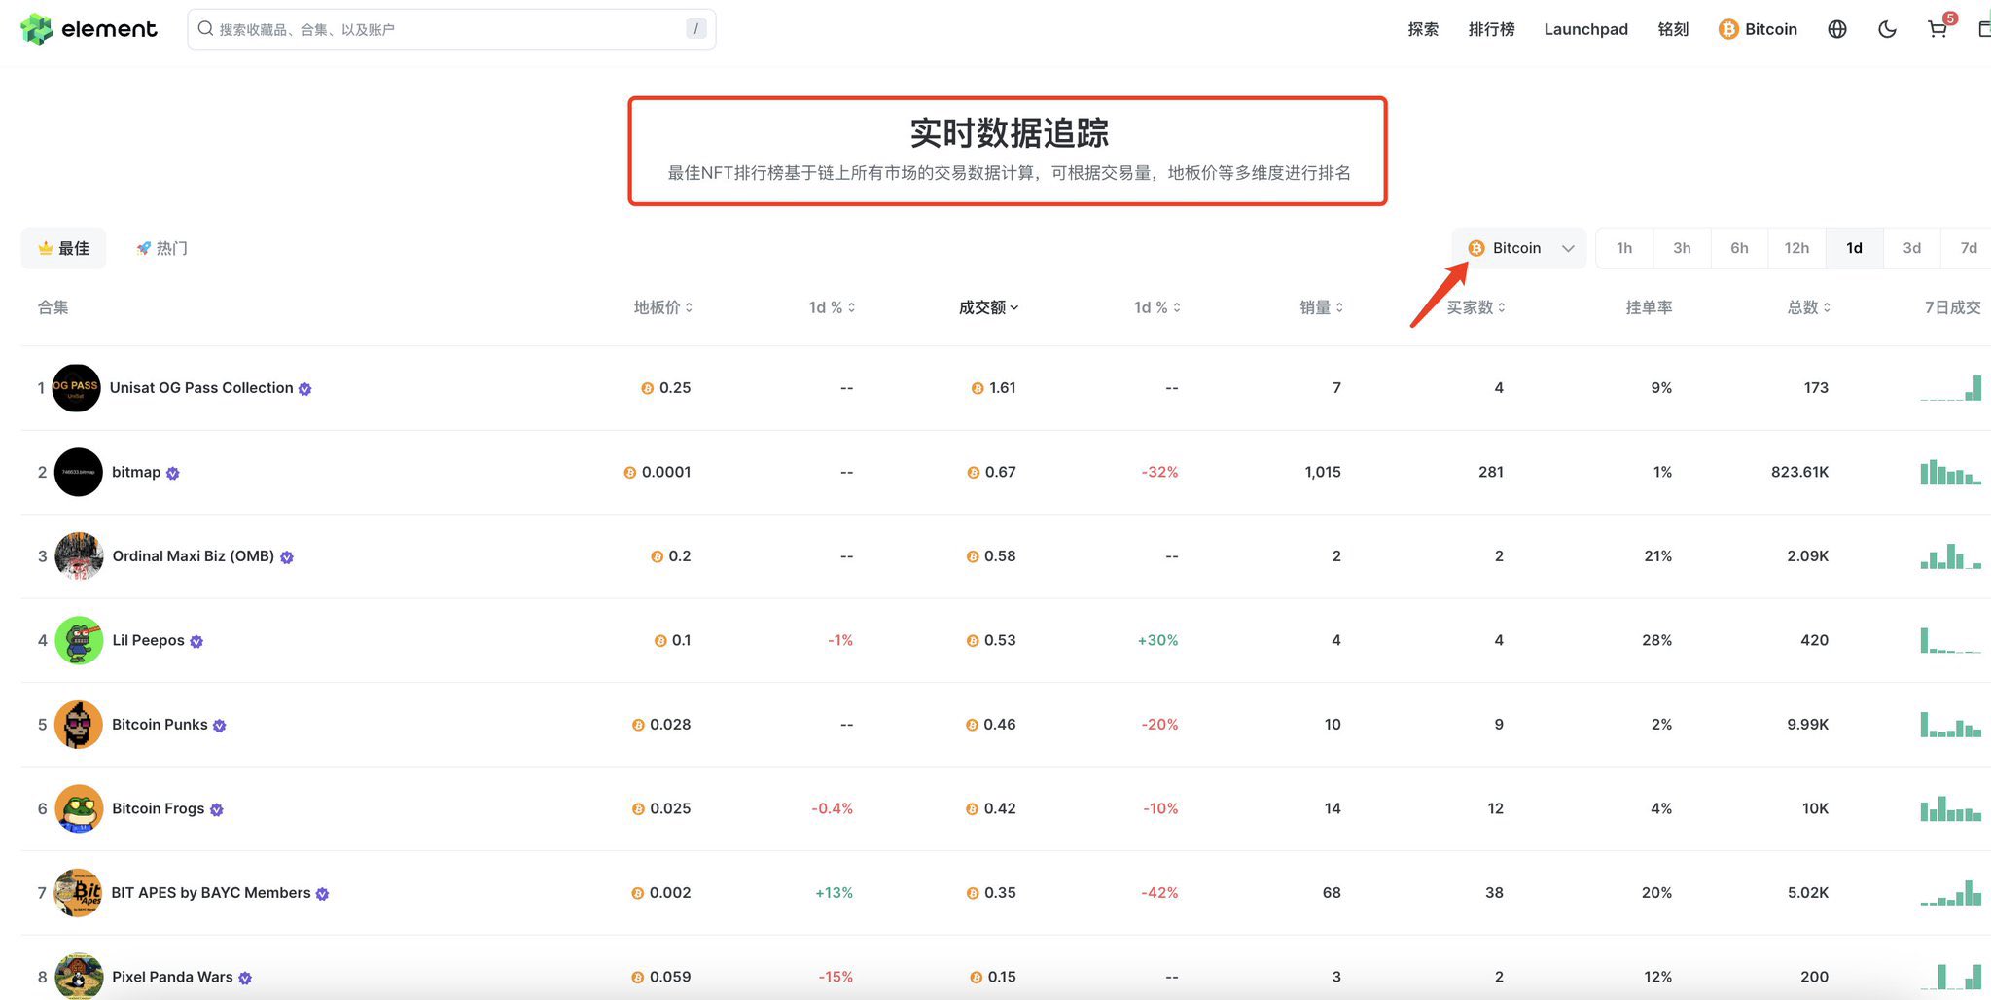Click Pixel Panda Wars avatar
This screenshot has width=1991, height=1000.
pyautogui.click(x=79, y=976)
